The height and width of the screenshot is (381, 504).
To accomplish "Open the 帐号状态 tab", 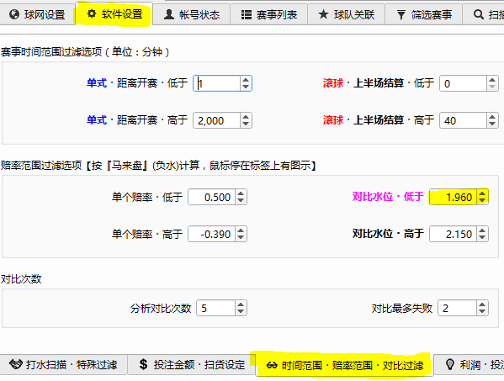I will (192, 15).
